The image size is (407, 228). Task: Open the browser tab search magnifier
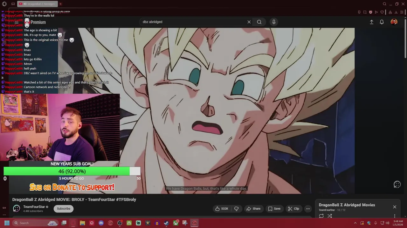[x=384, y=4]
